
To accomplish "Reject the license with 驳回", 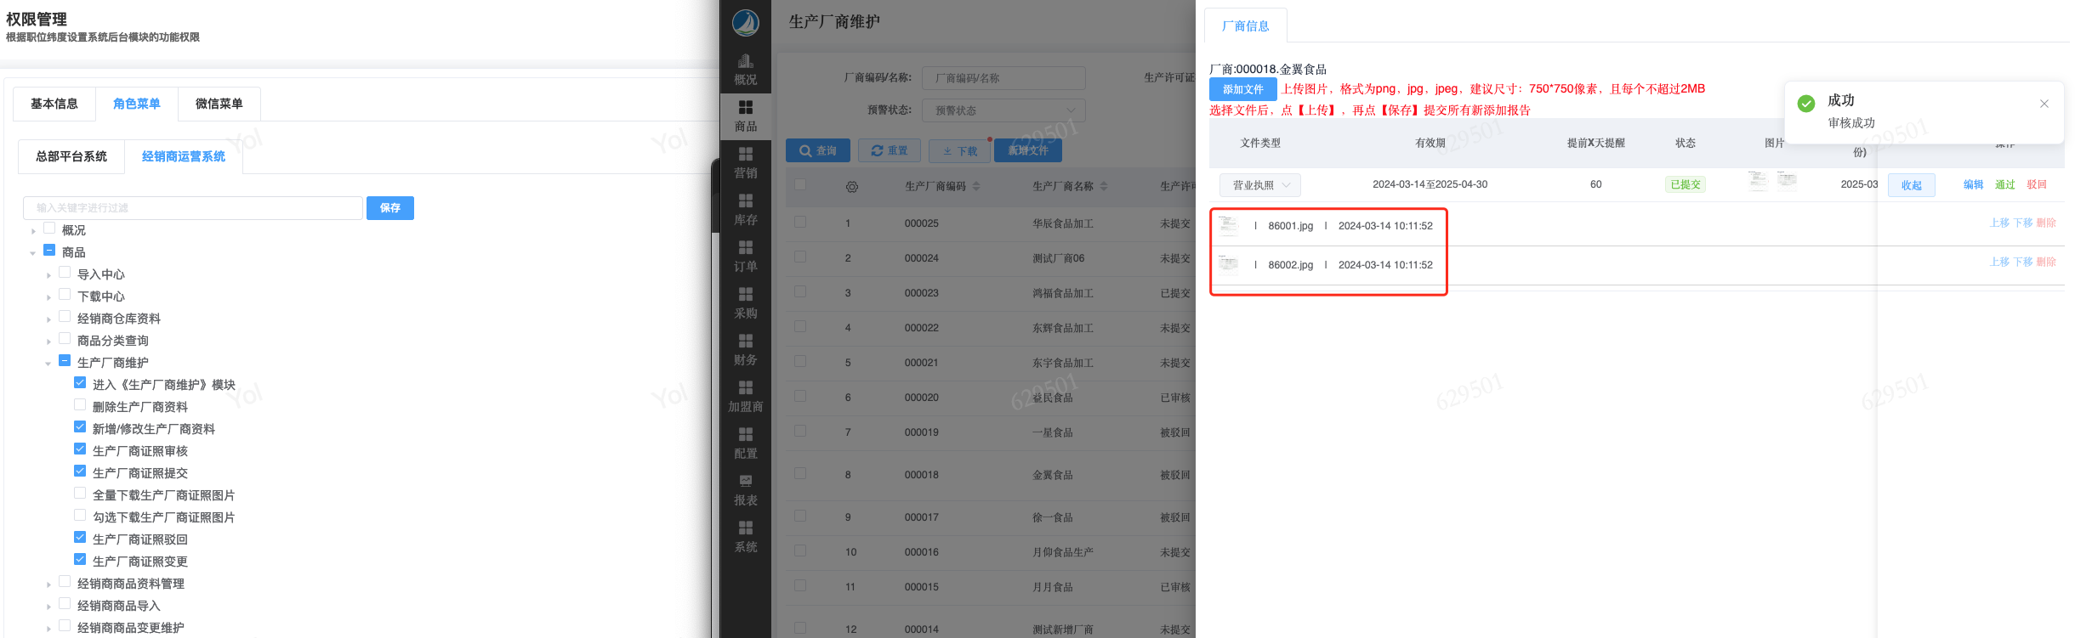I will coord(2037,184).
